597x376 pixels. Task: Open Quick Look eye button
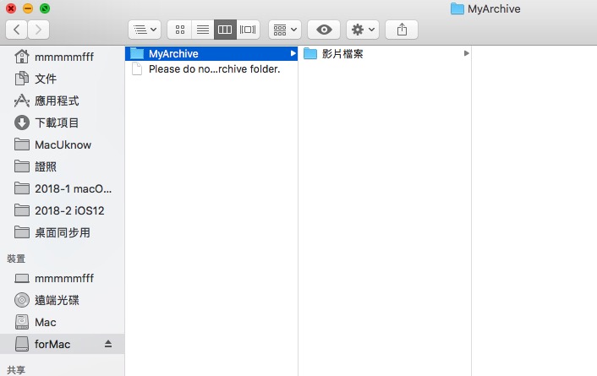point(324,30)
